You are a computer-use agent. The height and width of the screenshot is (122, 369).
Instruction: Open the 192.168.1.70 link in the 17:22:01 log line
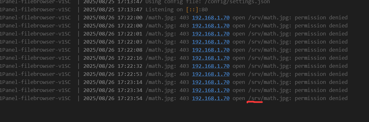[x=211, y=34]
